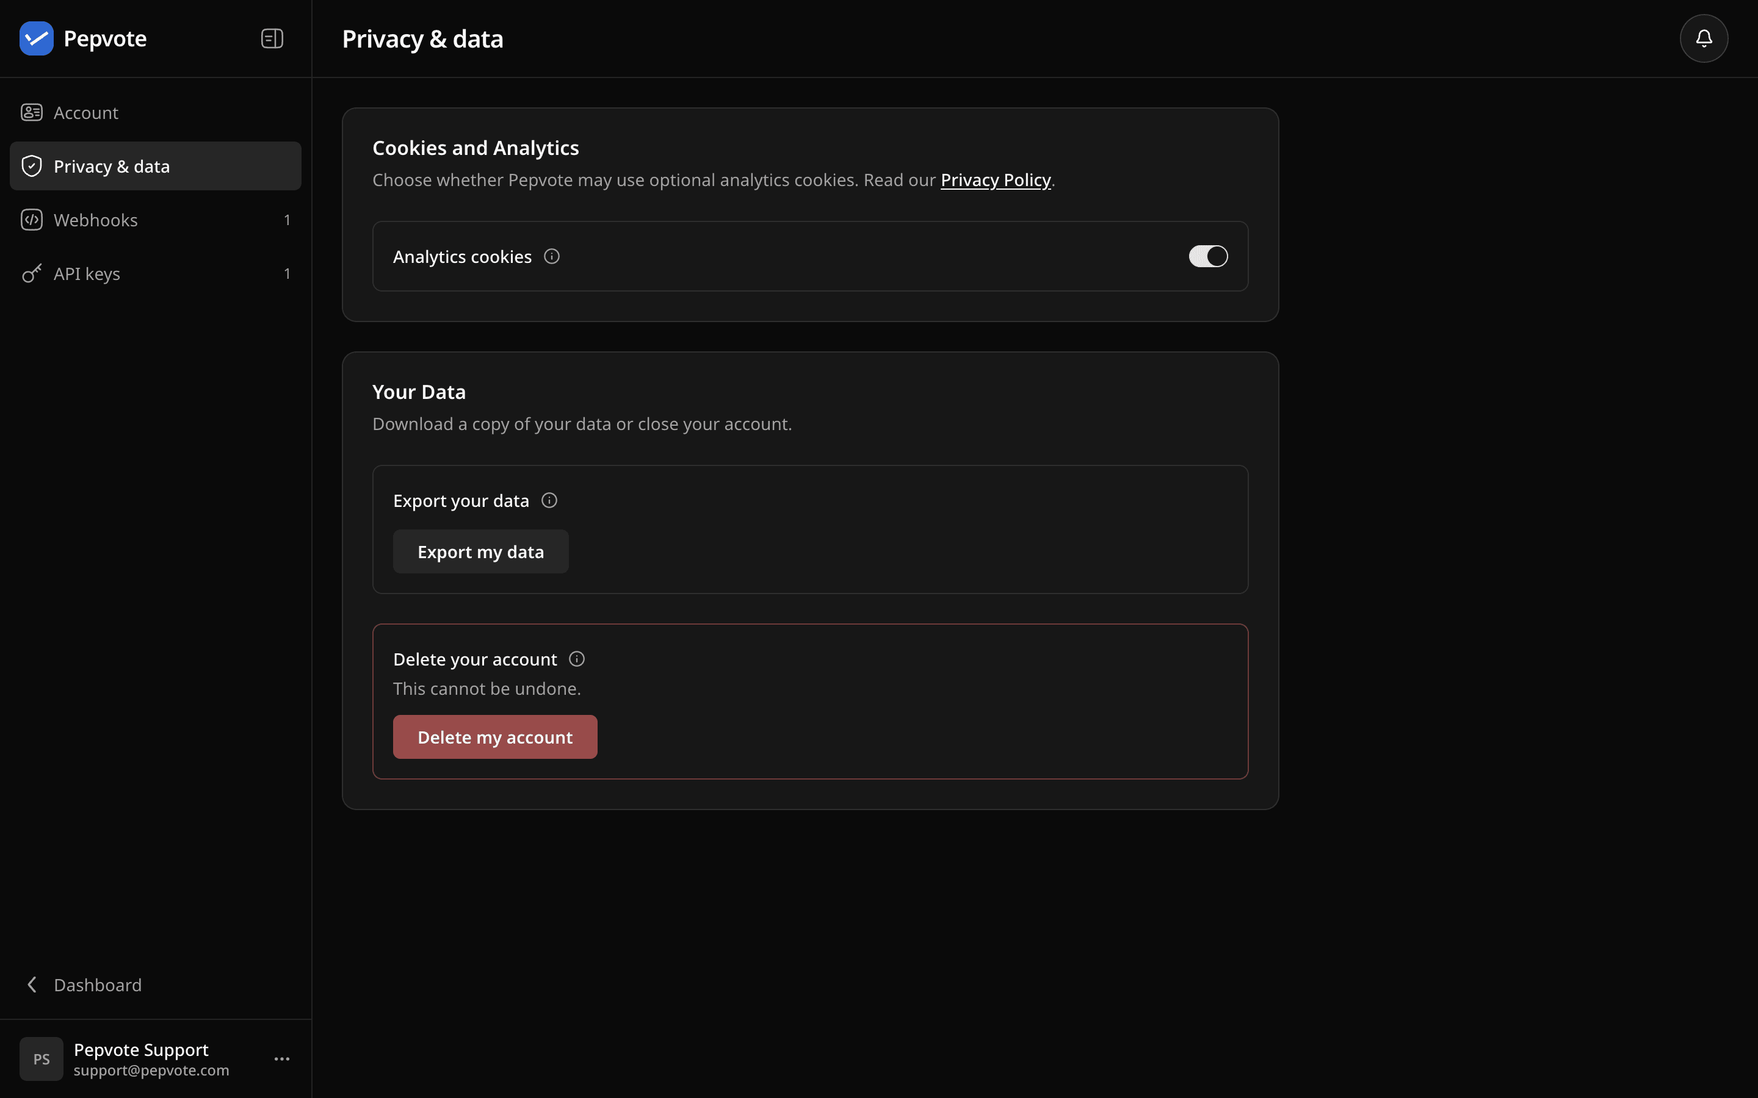Image resolution: width=1758 pixels, height=1098 pixels.
Task: Click the Pepvote Support user name
Action: click(x=141, y=1050)
